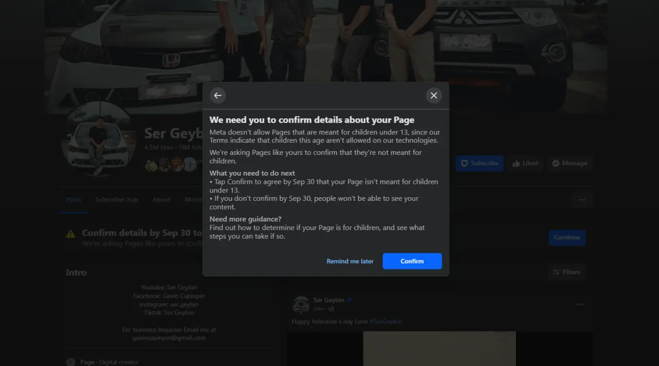Close the confirm details dialog
The width and height of the screenshot is (659, 366).
[434, 96]
